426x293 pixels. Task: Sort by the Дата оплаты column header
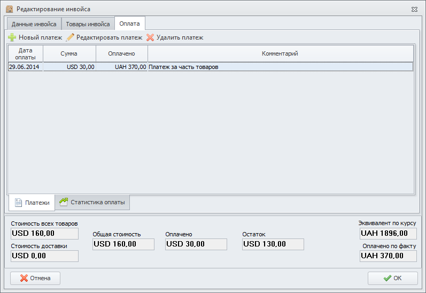click(x=25, y=53)
